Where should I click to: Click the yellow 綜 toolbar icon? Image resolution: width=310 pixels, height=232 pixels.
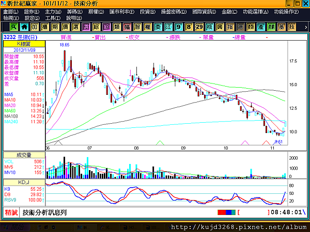pos(96,27)
